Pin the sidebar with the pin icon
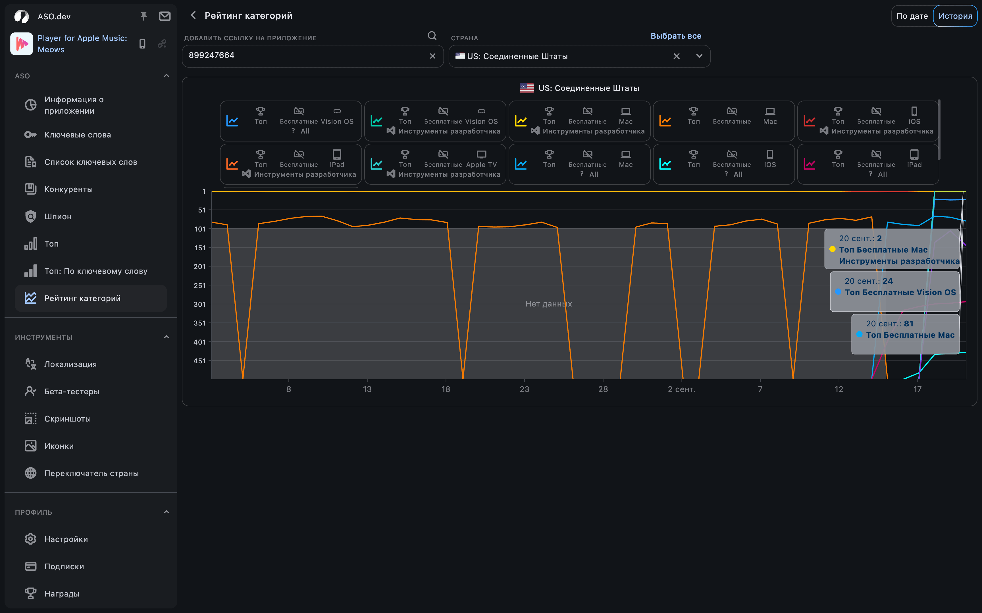 [143, 16]
